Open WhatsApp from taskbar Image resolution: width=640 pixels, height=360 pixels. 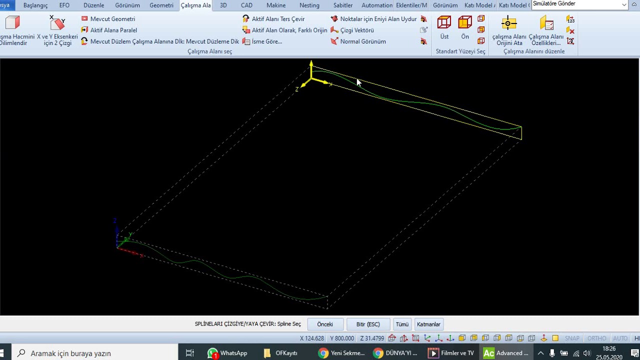[x=227, y=353]
